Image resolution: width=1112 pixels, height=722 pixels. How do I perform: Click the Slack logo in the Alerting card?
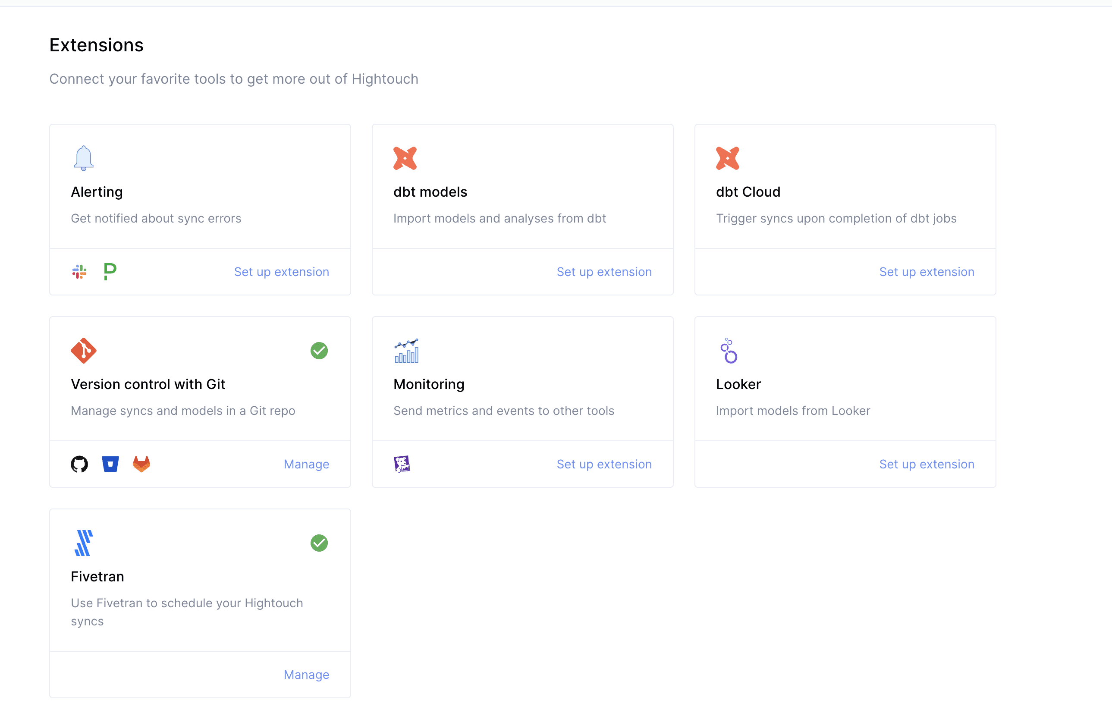(79, 272)
